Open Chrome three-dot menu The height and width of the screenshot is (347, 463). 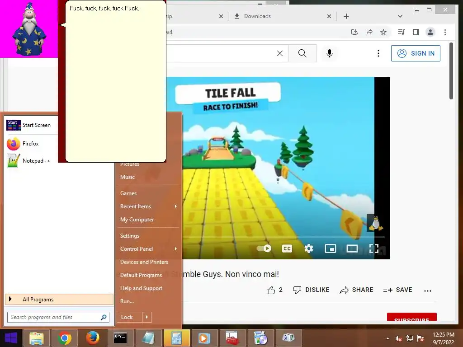(445, 32)
